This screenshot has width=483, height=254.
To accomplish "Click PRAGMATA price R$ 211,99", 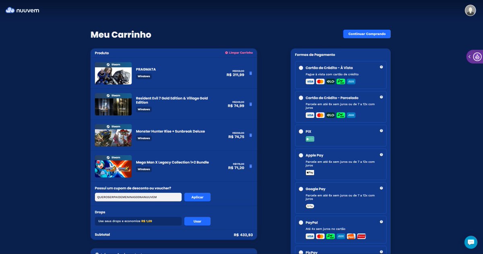I will click(x=235, y=75).
